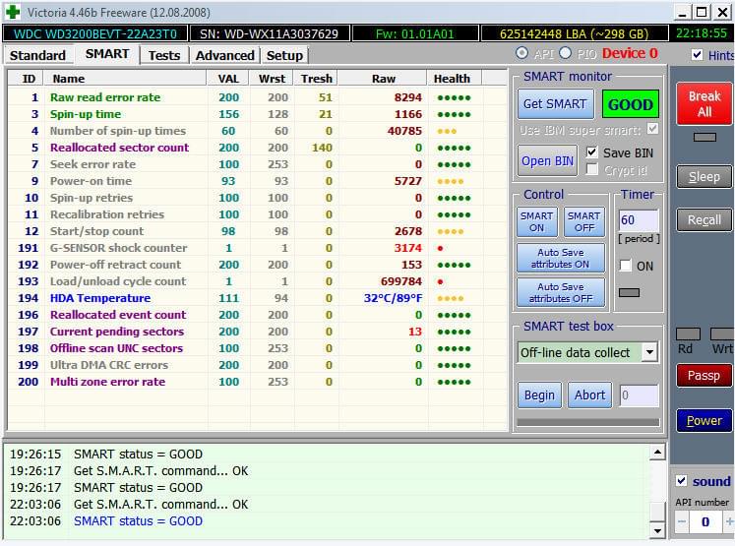
Task: Go to the Advanced tab
Action: (224, 55)
